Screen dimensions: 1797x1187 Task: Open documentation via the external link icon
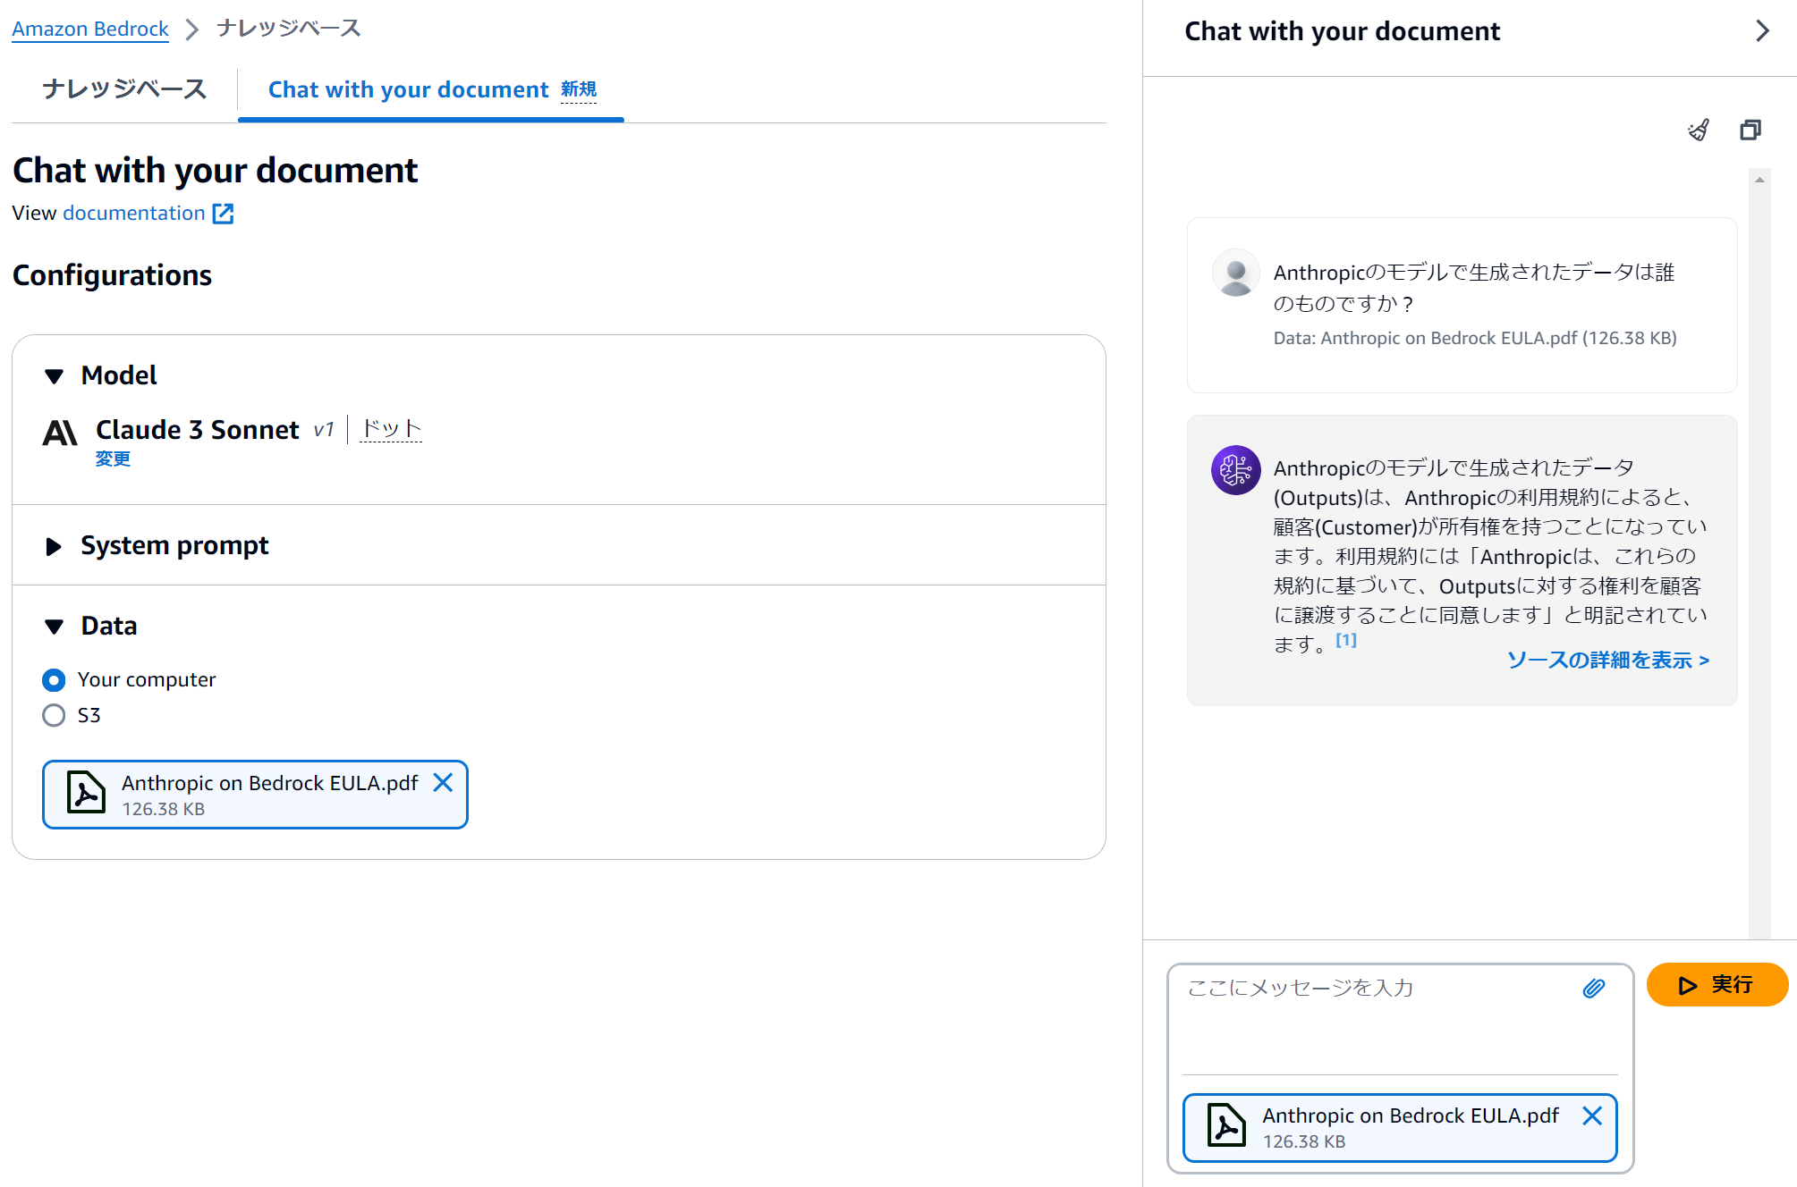(224, 213)
